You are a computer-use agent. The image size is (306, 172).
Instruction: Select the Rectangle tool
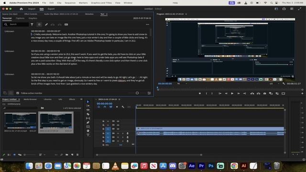point(88,127)
